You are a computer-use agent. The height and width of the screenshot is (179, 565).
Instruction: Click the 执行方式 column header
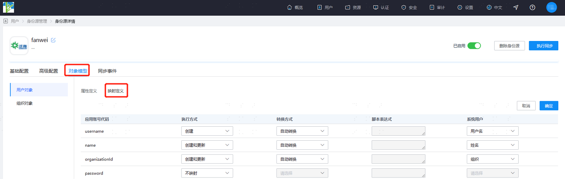[189, 119]
